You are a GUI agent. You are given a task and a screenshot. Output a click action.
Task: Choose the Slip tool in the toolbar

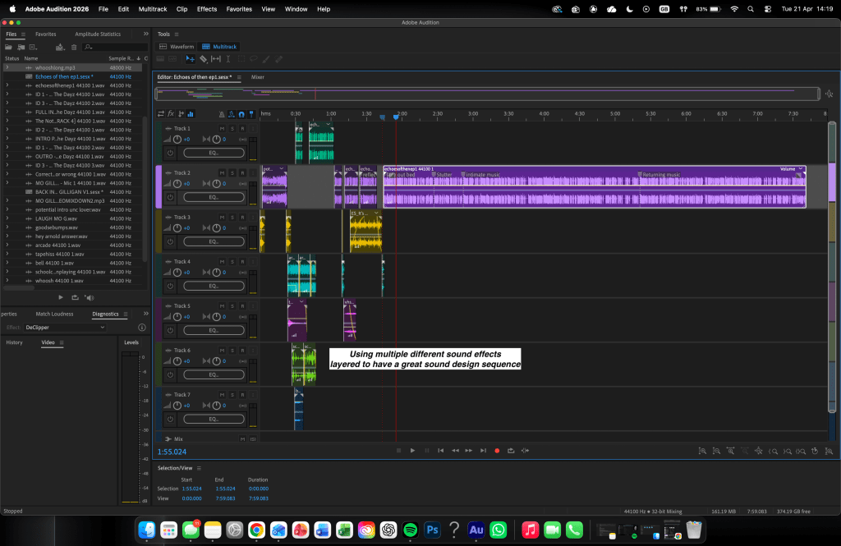click(216, 59)
